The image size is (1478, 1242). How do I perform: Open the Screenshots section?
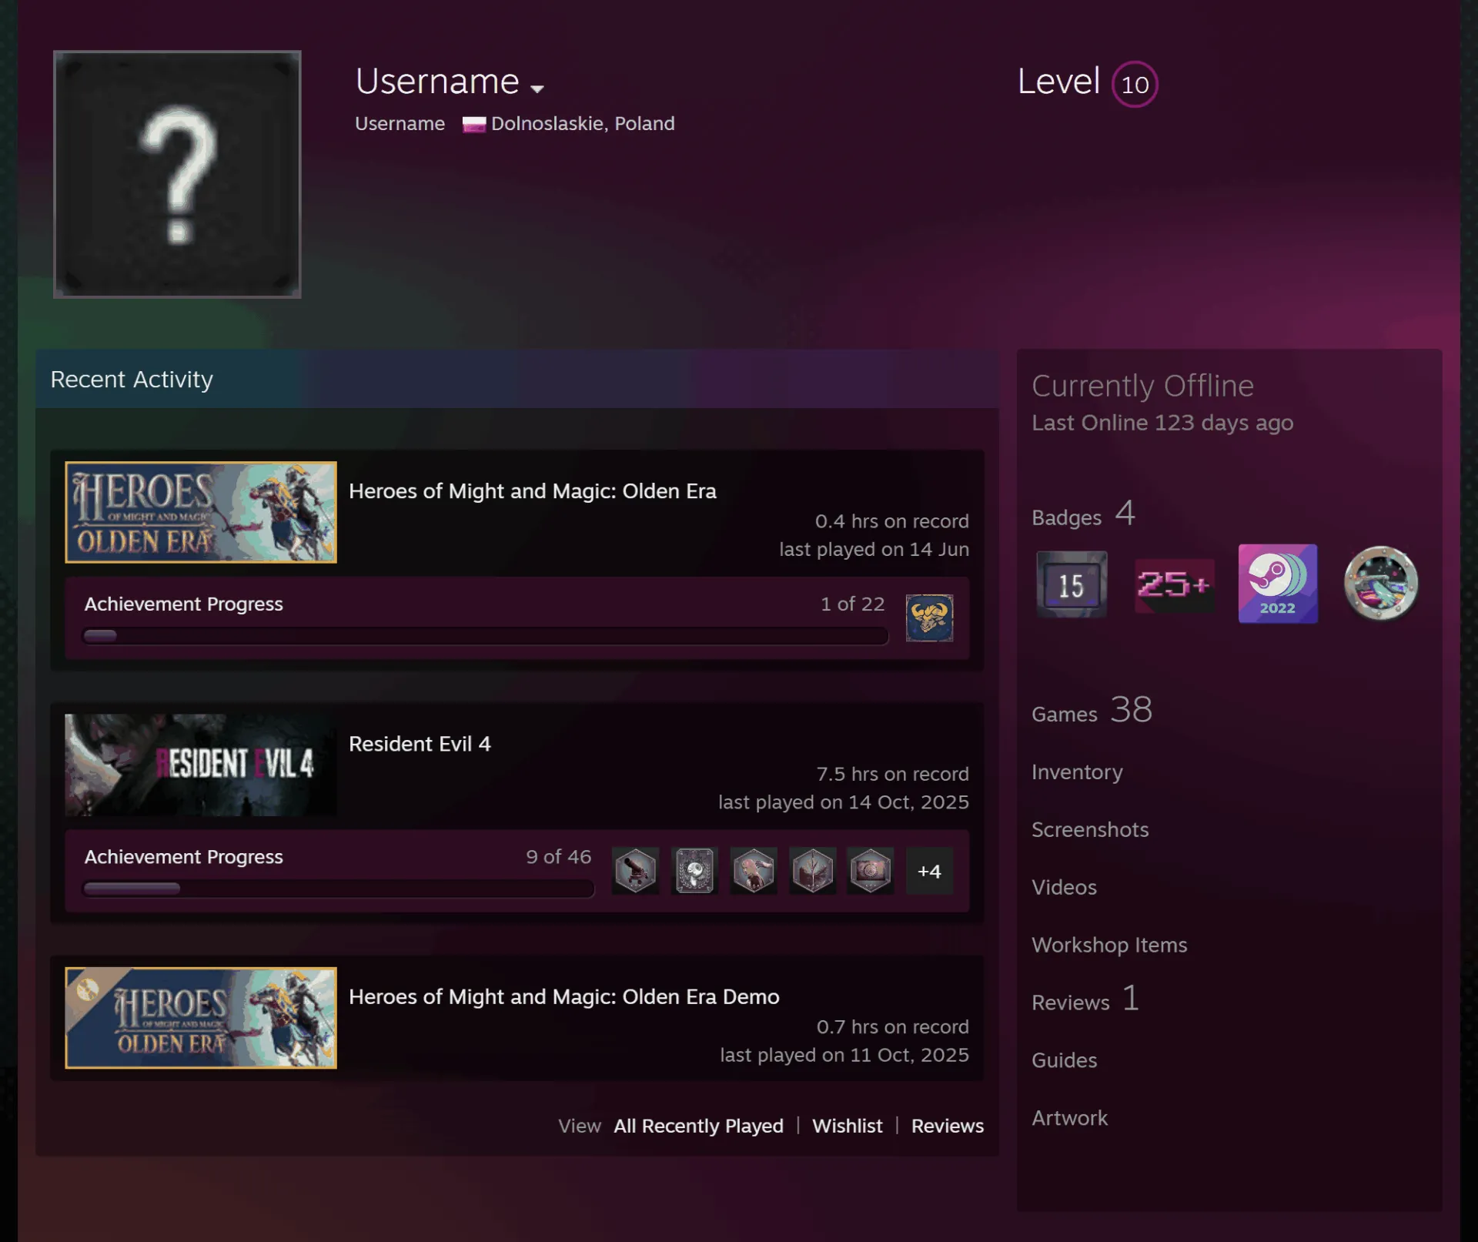tap(1090, 829)
